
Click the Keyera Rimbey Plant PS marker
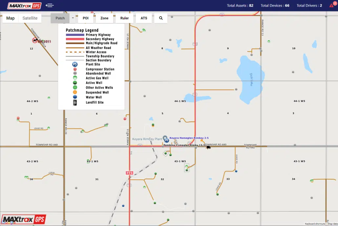166,140
